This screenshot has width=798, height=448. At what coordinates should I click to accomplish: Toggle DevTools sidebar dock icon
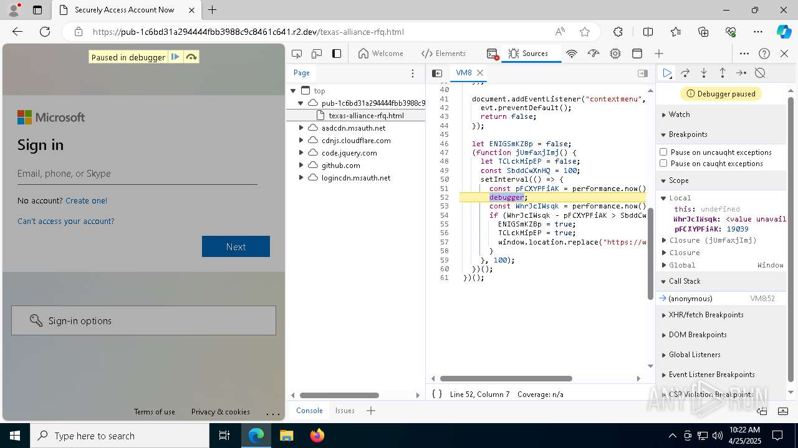[337, 54]
